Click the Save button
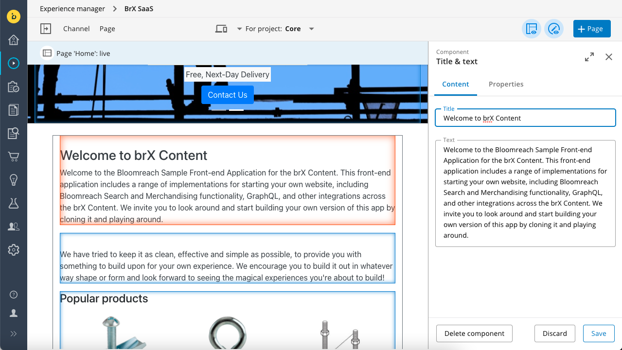The height and width of the screenshot is (350, 622). [x=599, y=333]
